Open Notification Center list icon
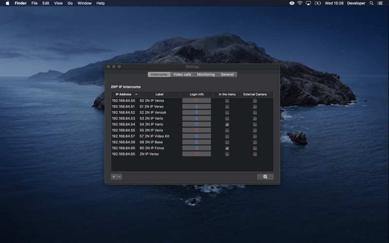 click(x=380, y=3)
